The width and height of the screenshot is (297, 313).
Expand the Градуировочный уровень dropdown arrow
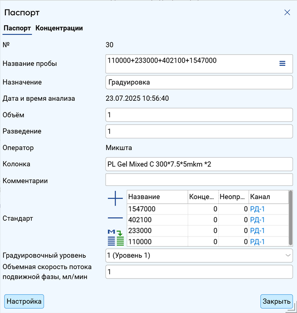pyautogui.click(x=288, y=255)
